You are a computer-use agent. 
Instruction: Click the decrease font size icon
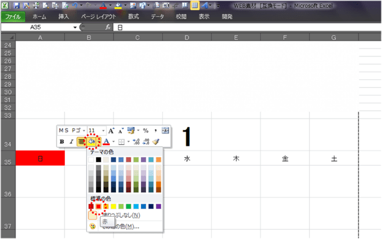[121, 131]
